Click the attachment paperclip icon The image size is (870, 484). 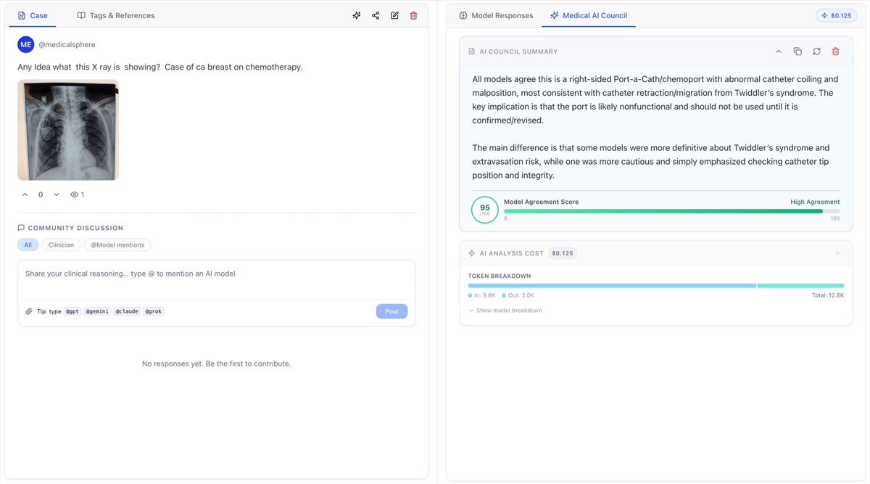click(29, 311)
